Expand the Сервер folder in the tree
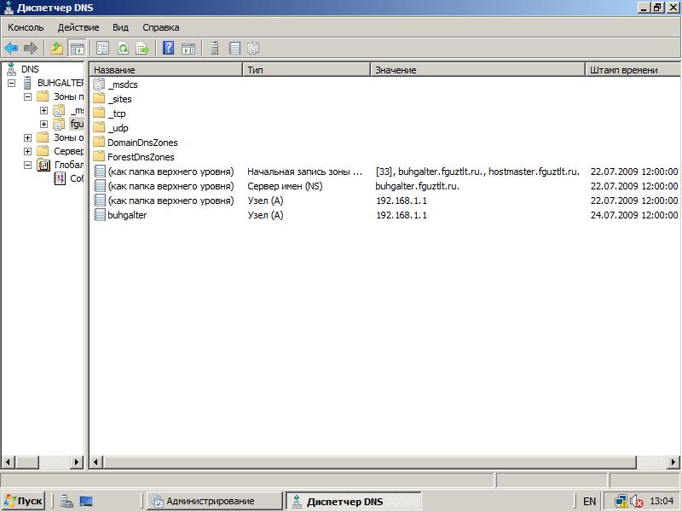This screenshot has height=512, width=682. tap(28, 151)
